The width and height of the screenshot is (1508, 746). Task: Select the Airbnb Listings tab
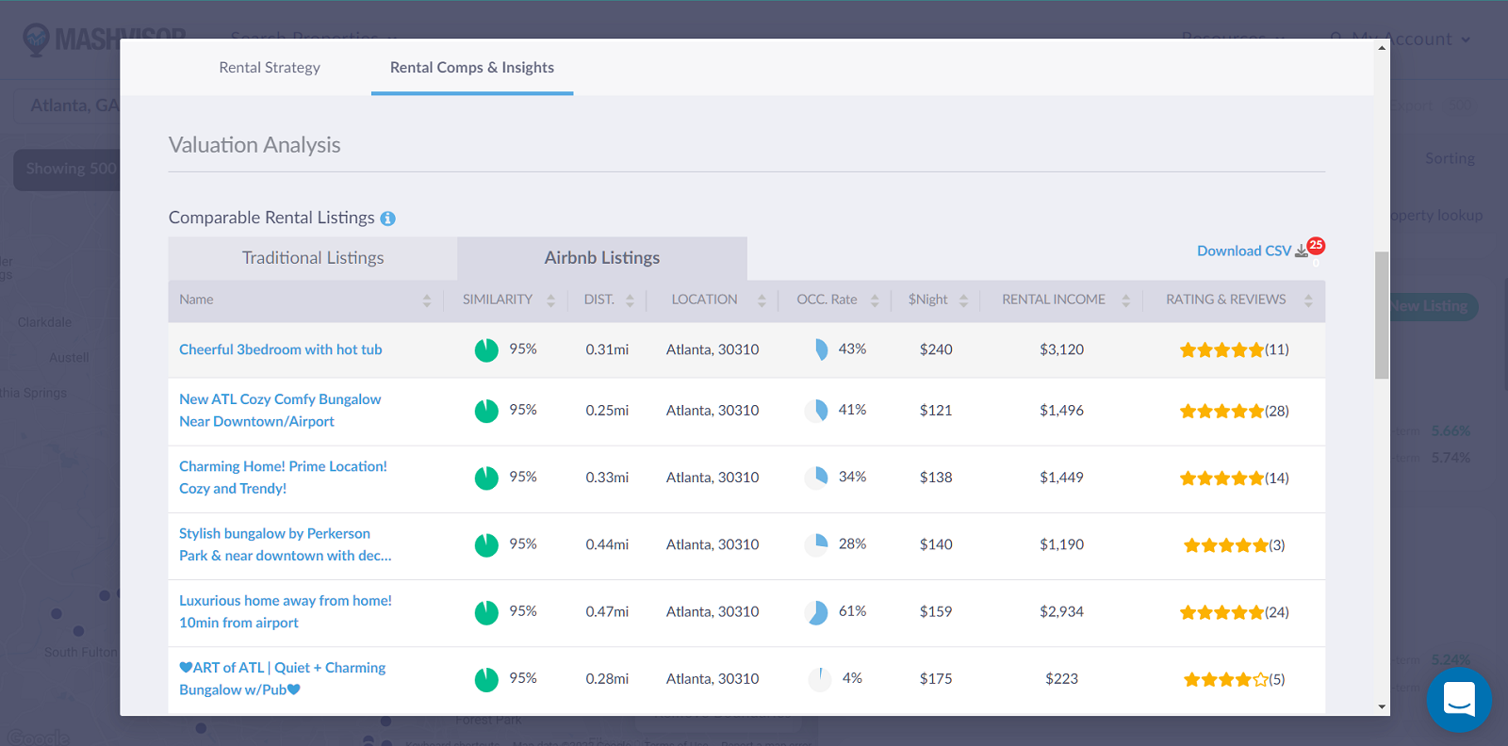click(x=601, y=258)
